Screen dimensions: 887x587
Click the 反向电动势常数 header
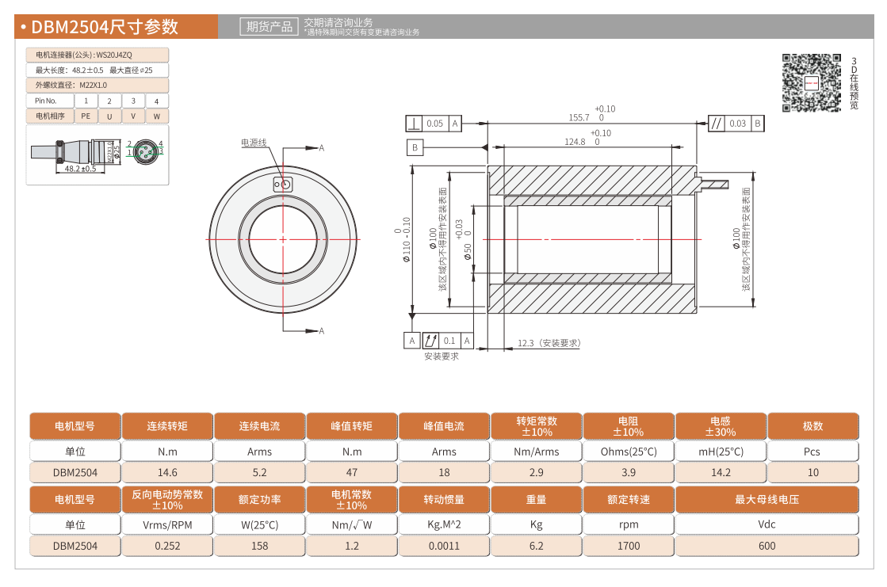[x=167, y=500]
